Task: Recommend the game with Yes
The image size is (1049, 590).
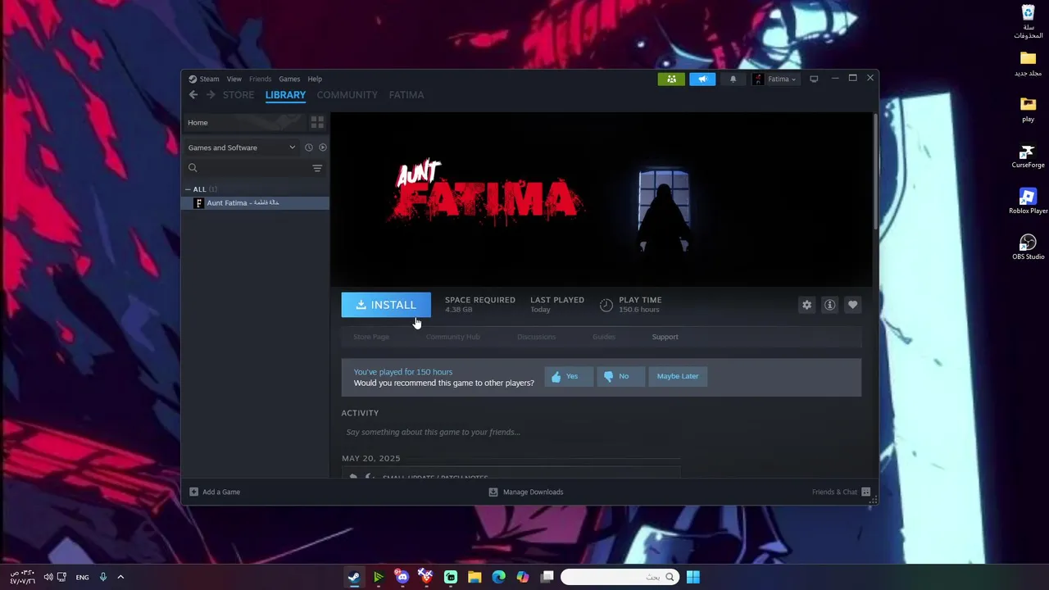Action: pyautogui.click(x=568, y=376)
